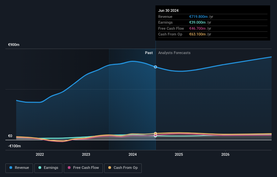
Task: Click the €63.100m cash from op value
Action: pyautogui.click(x=197, y=34)
